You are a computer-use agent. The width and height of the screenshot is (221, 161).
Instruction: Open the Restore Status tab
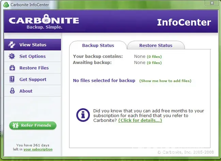click(156, 45)
